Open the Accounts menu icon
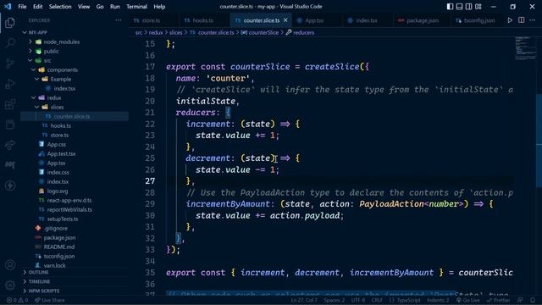542x305 pixels. (x=10, y=265)
